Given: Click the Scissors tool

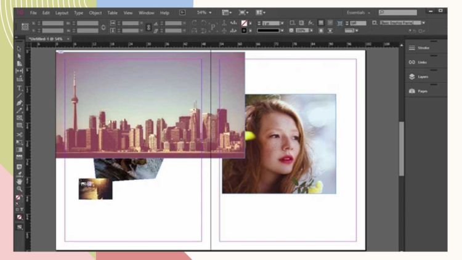Looking at the screenshot, I should tap(19, 134).
